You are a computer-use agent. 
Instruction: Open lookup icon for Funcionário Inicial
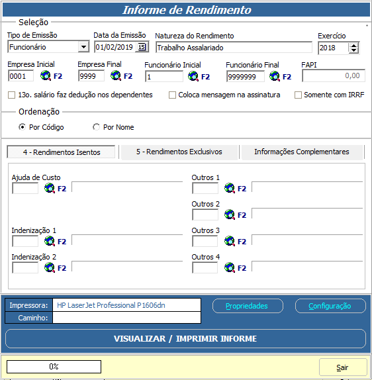[x=193, y=76]
